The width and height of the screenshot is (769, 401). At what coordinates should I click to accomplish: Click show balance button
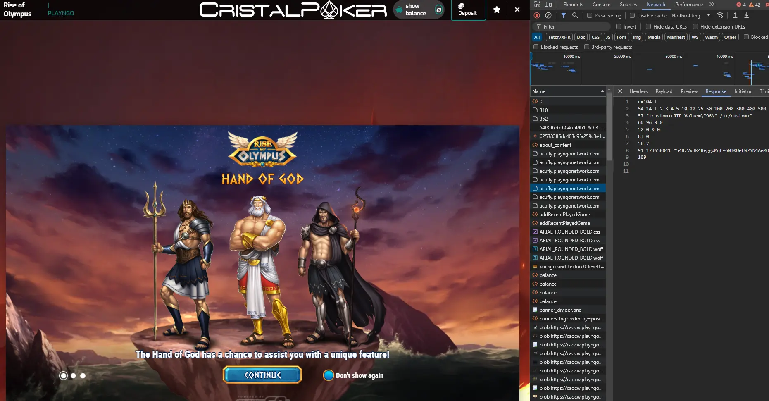point(418,10)
